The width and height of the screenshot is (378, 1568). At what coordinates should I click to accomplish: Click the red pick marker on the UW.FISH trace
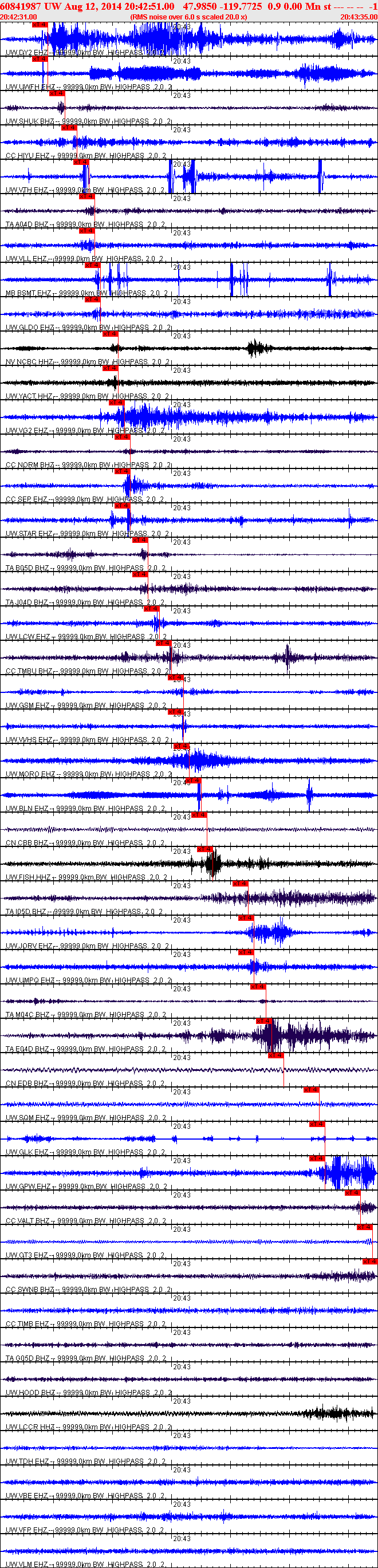coord(205,850)
